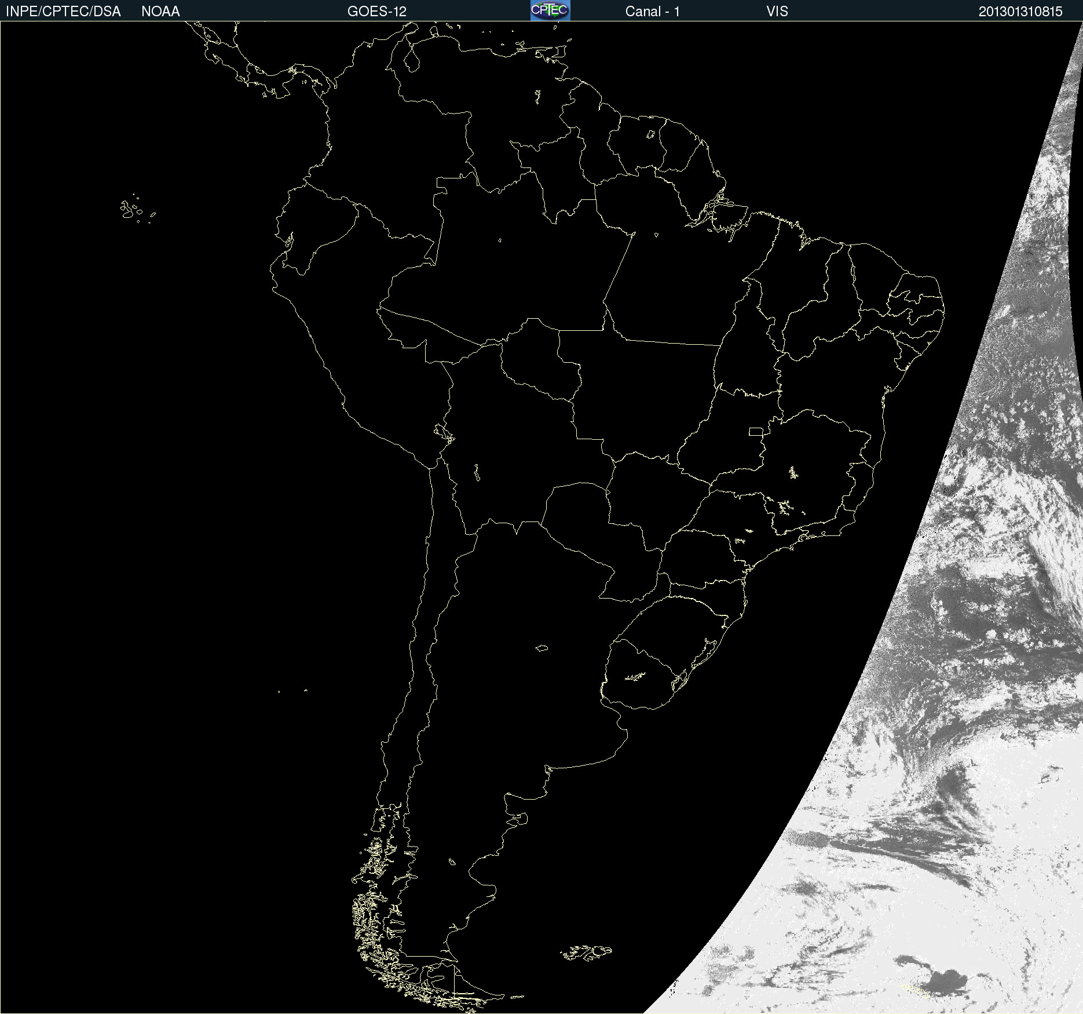Select the GOES-12 satellite label
This screenshot has height=1014, width=1083.
377,12
